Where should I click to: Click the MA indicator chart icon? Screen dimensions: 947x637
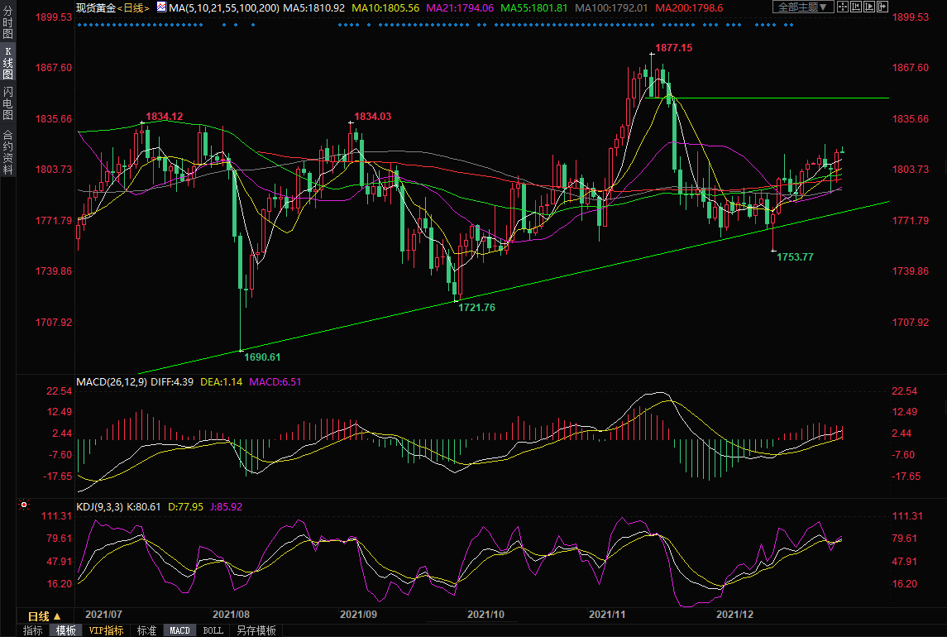(x=161, y=7)
